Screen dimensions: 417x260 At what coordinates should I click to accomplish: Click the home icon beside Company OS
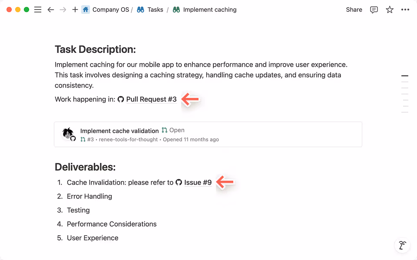(85, 9)
